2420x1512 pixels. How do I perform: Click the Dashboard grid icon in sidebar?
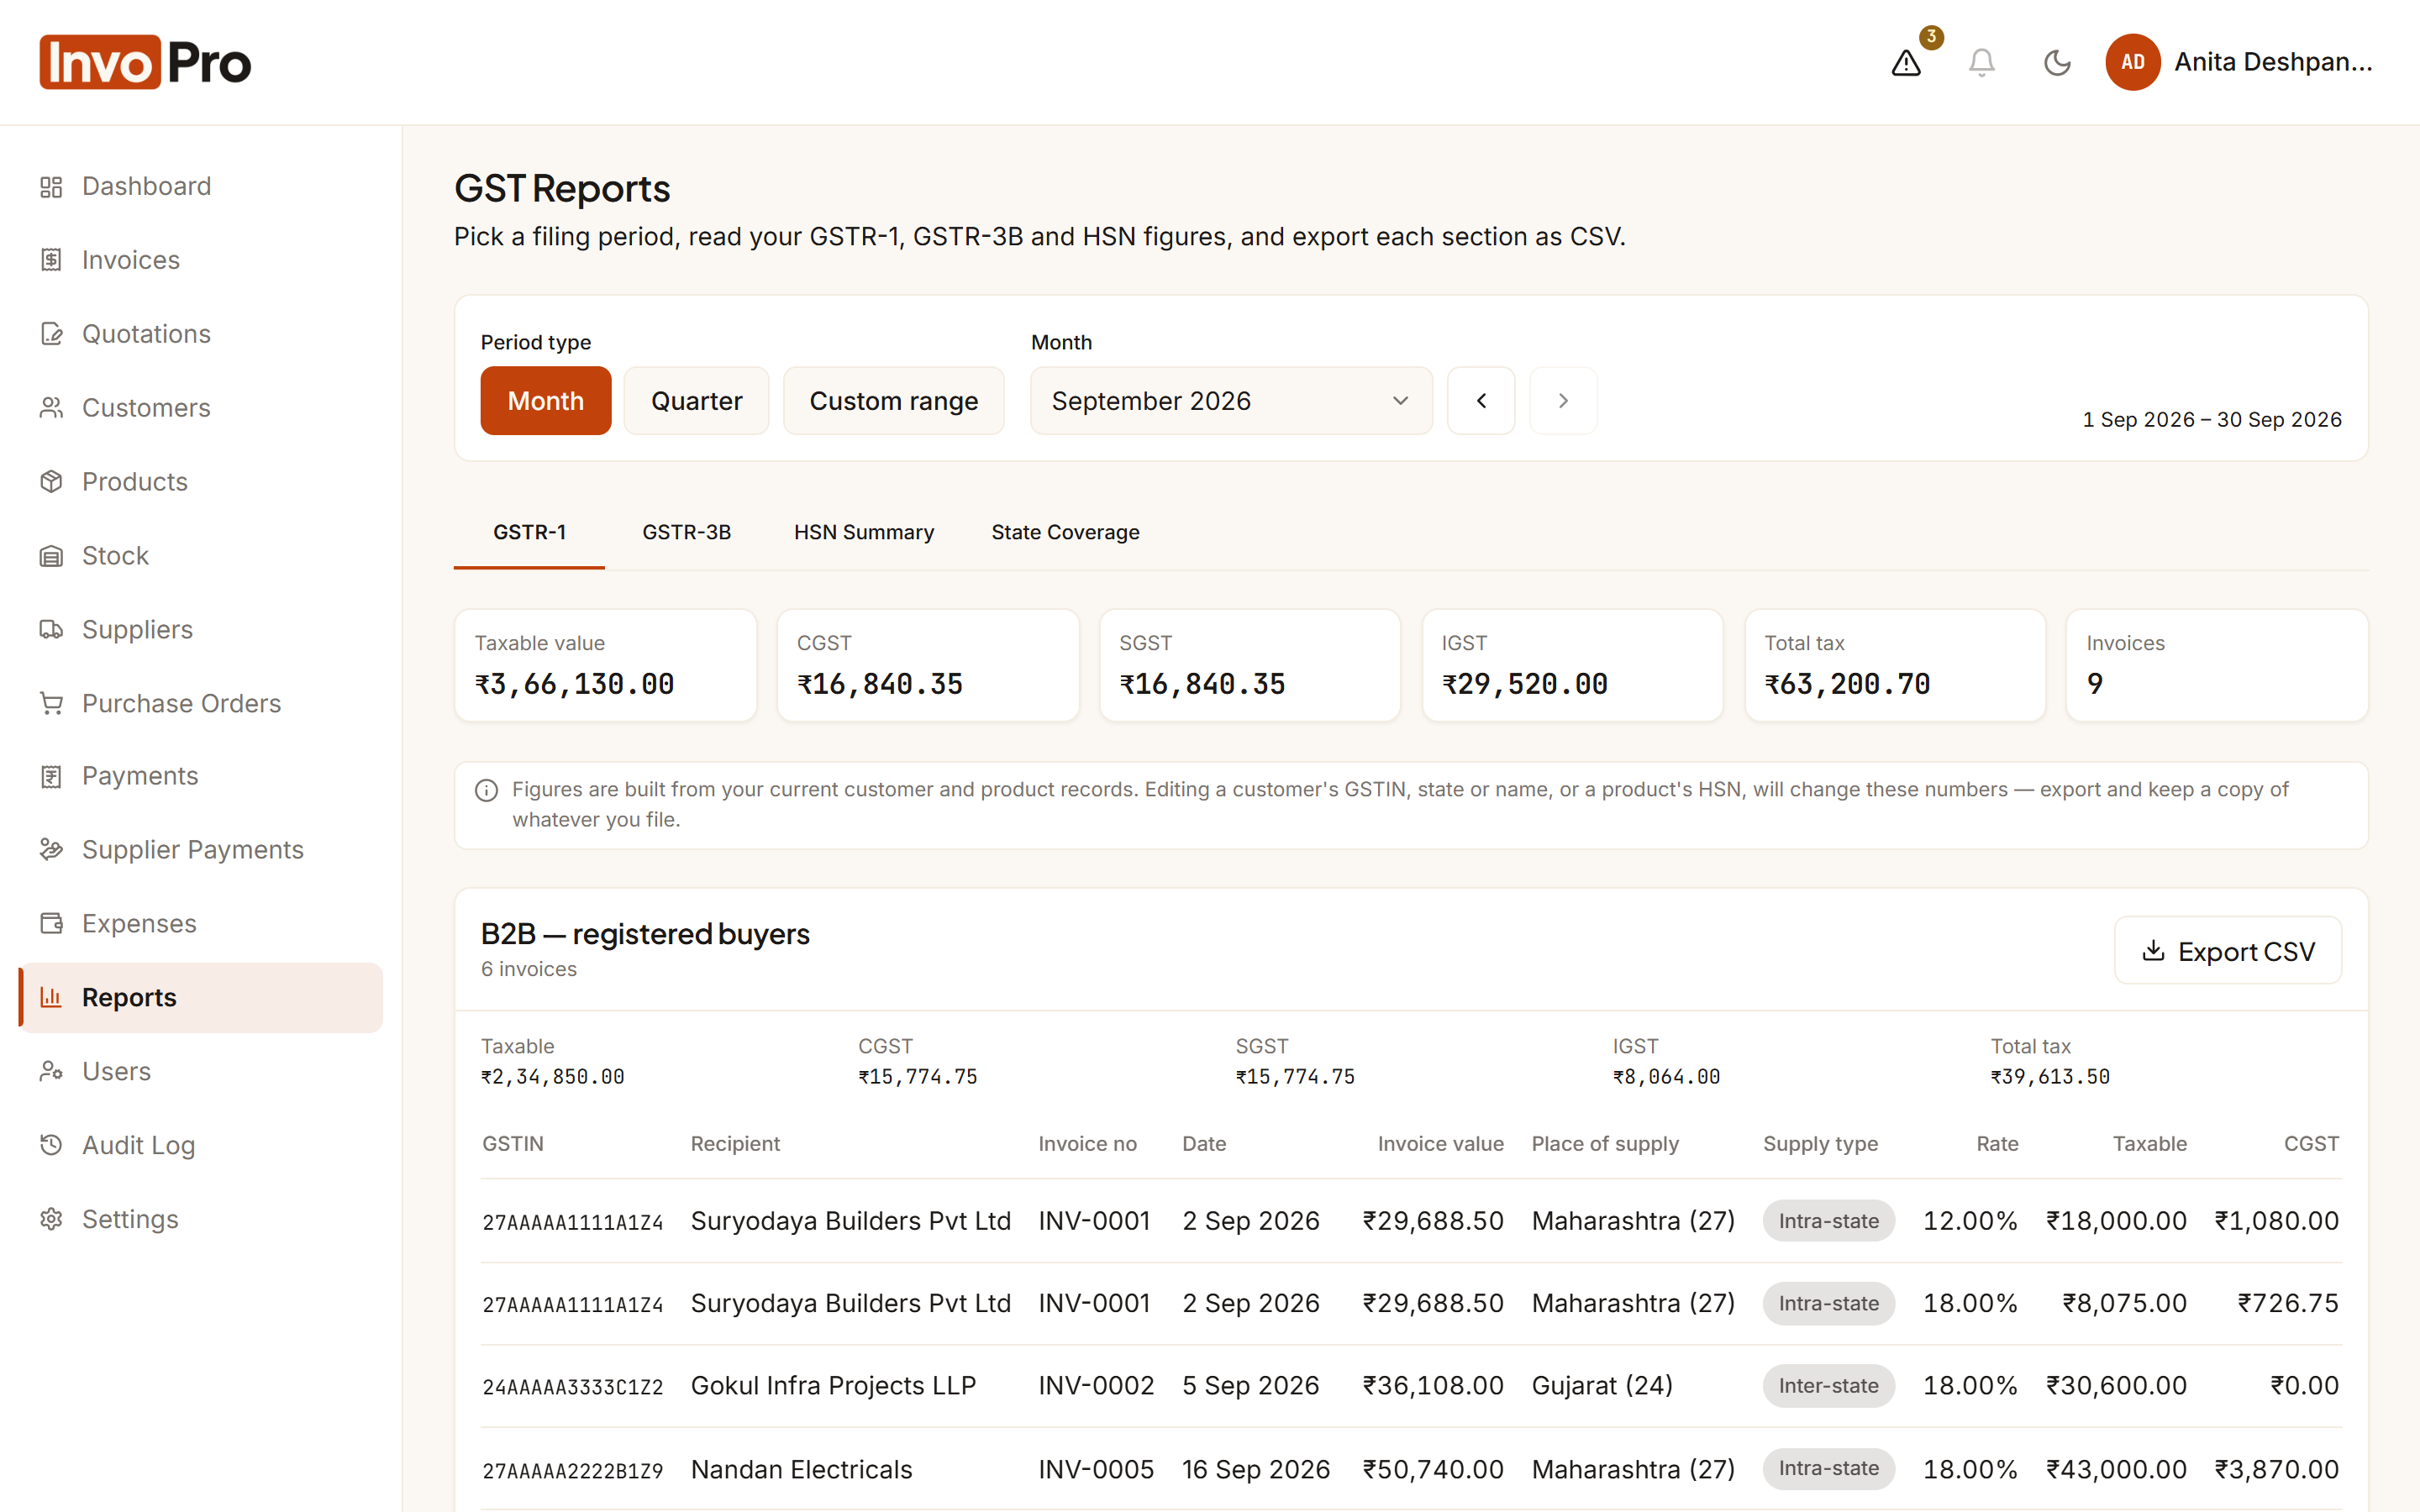[51, 186]
